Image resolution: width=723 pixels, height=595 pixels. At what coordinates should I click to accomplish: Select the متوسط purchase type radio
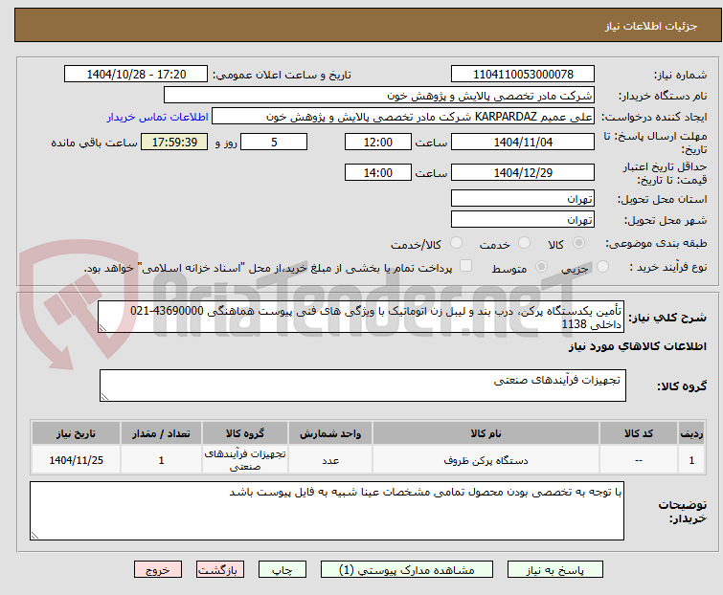(541, 267)
